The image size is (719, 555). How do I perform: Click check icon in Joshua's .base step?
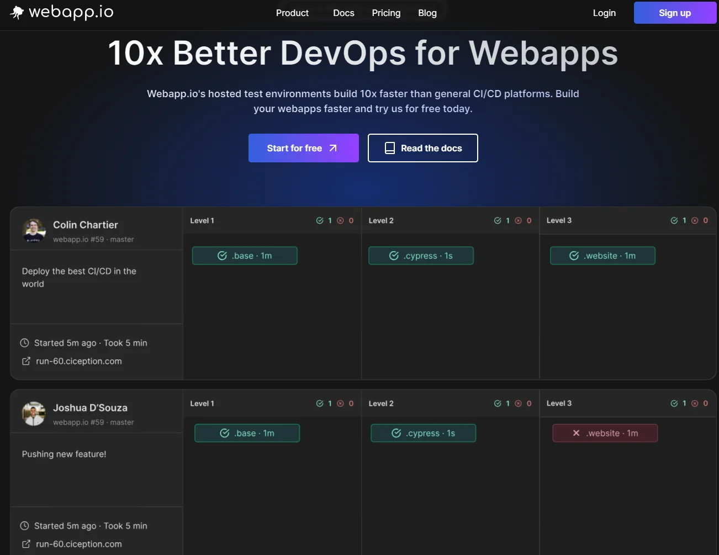(x=224, y=433)
